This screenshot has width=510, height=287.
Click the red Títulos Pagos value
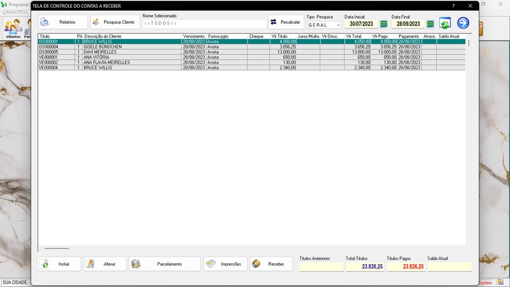pyautogui.click(x=406, y=267)
